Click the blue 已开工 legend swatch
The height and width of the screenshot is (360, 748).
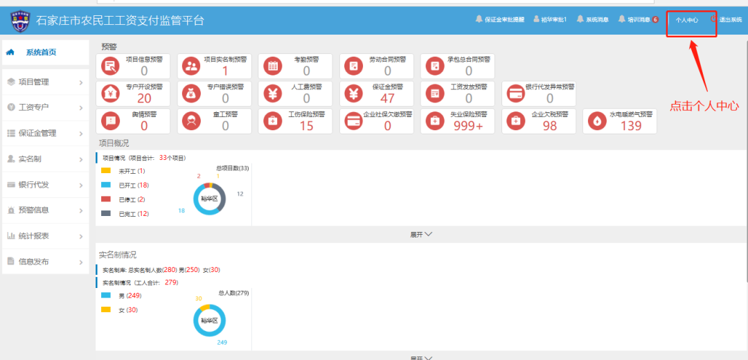[x=106, y=185]
